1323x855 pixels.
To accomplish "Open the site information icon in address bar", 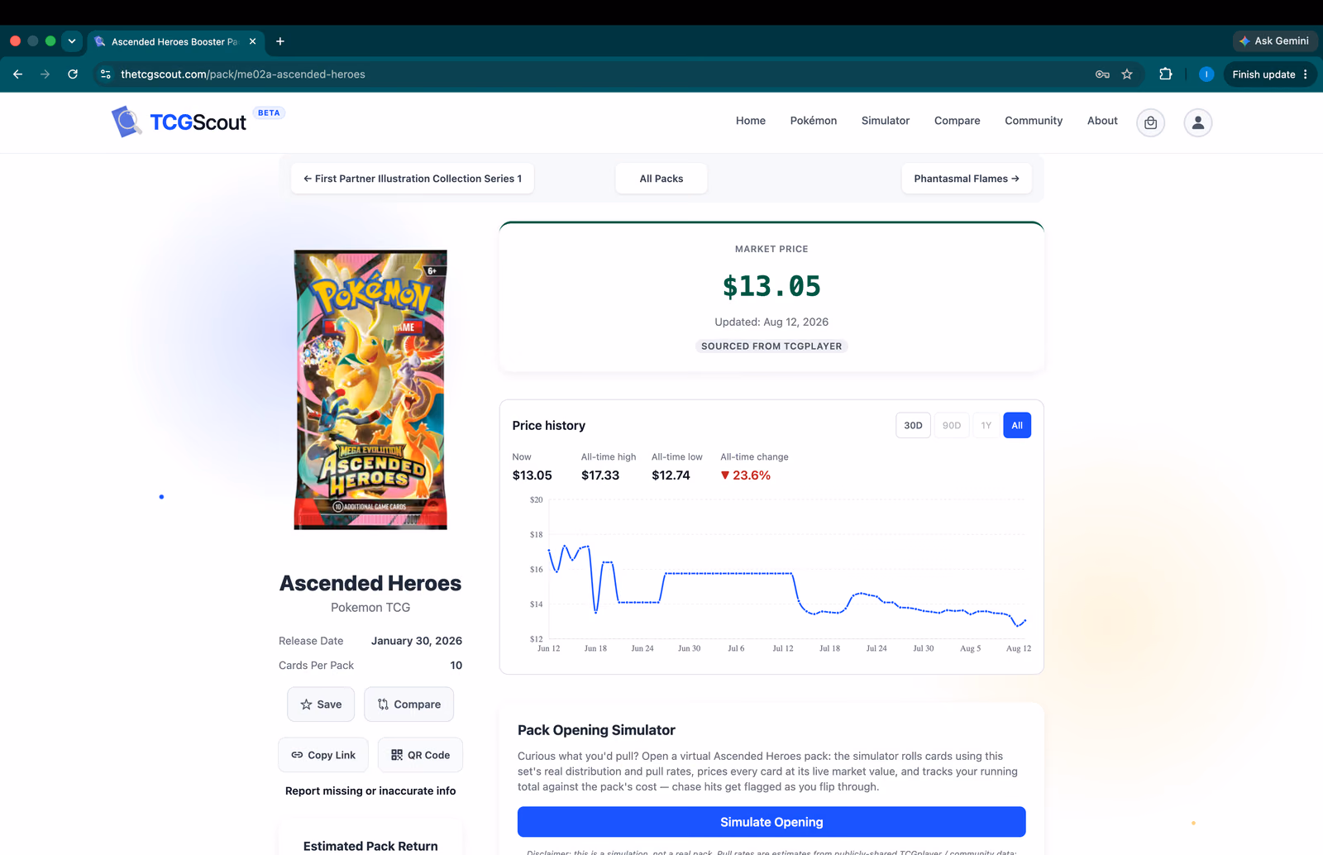I will click(106, 74).
